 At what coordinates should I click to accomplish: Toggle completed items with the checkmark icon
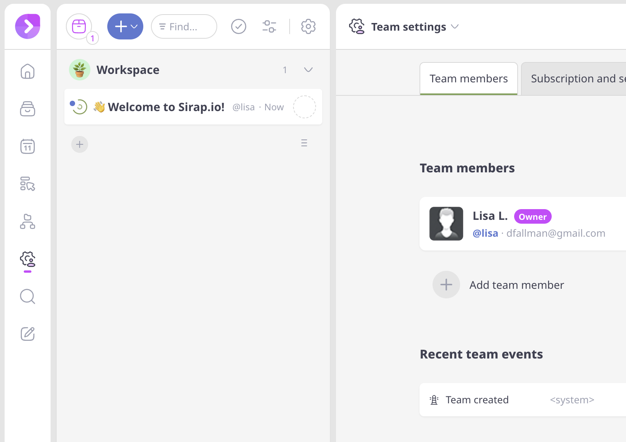coord(238,26)
